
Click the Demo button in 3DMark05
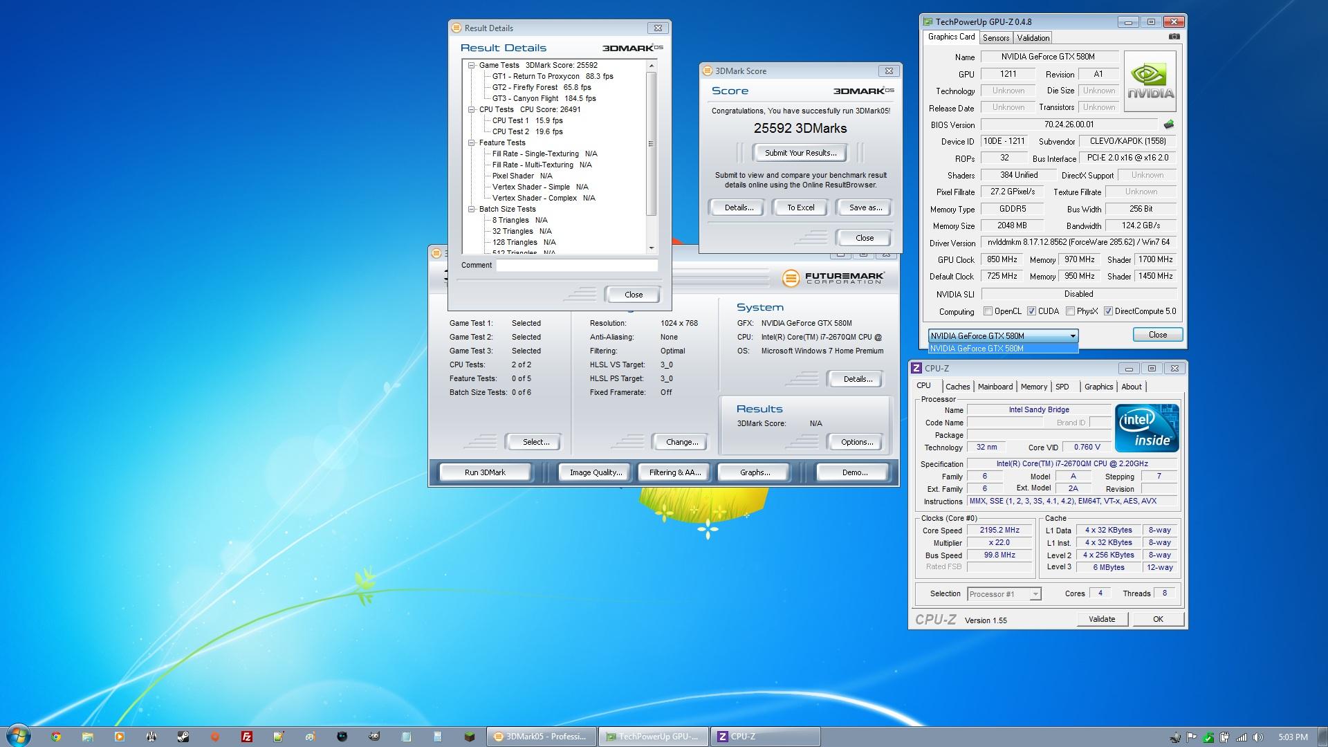point(854,472)
